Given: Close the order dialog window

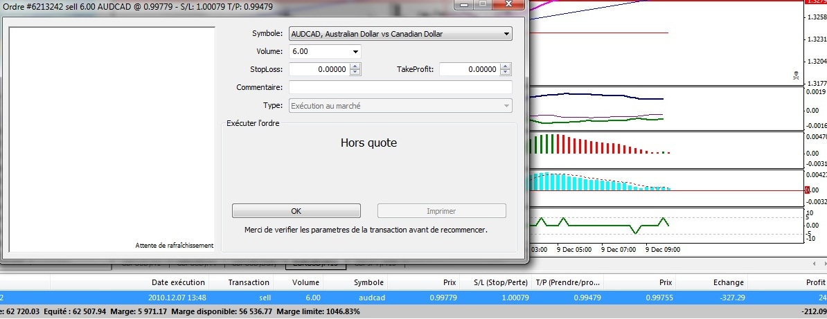Looking at the screenshot, I should 508,3.
